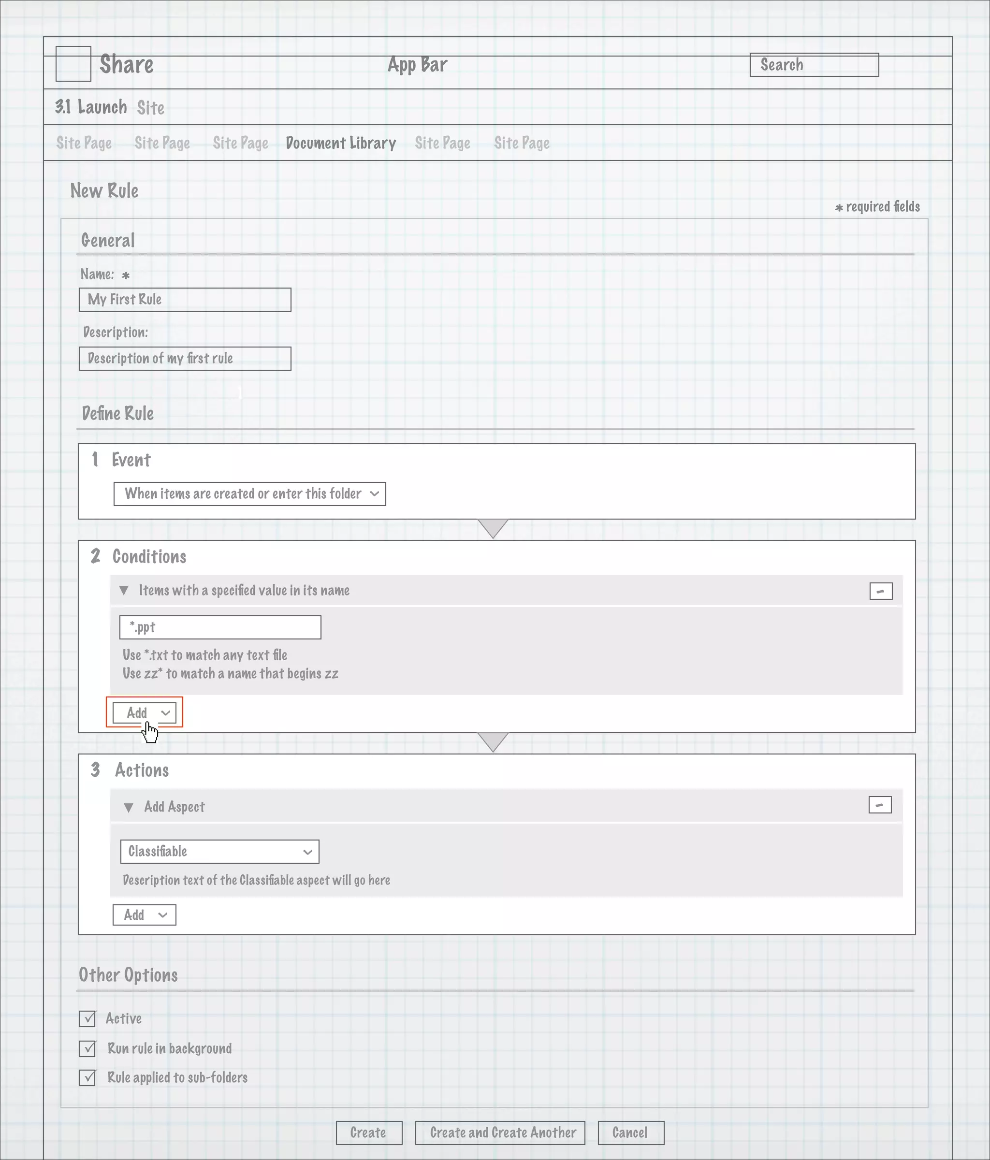Collapse the 'Items with a specified value' condition
990x1160 pixels.
click(124, 591)
